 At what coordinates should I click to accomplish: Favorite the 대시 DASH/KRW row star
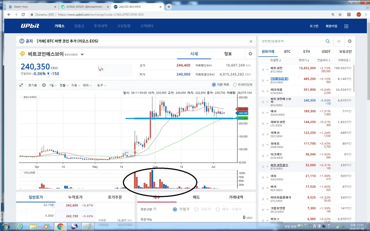tap(263, 113)
